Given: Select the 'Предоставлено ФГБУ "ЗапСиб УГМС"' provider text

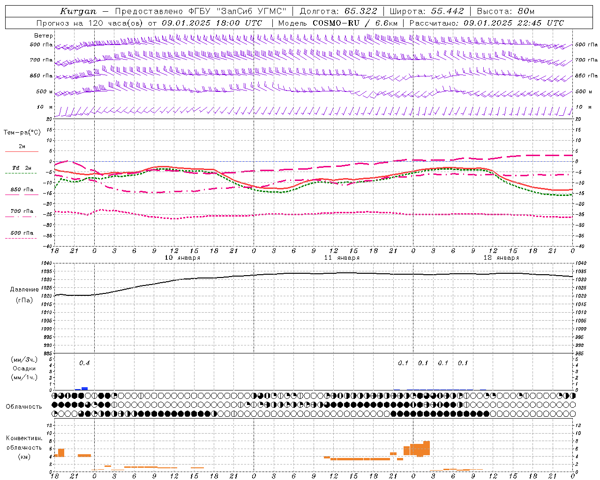Looking at the screenshot, I should point(200,11).
